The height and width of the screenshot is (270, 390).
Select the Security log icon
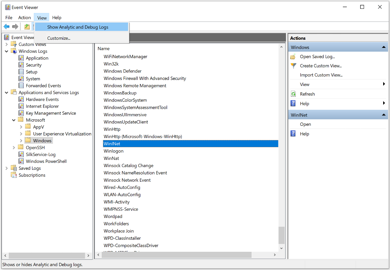click(21, 65)
